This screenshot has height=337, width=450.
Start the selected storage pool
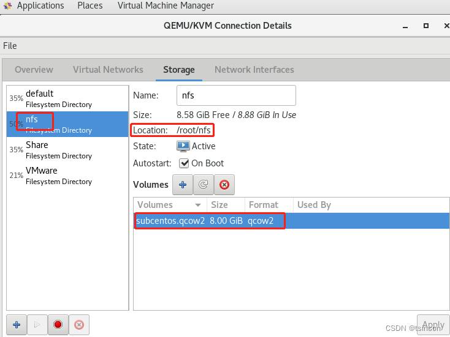37,325
